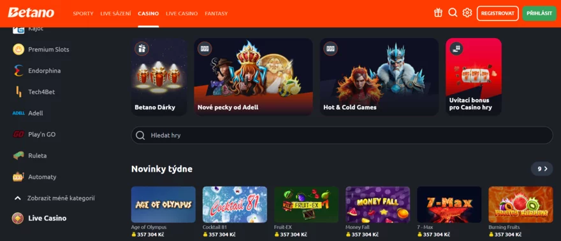Screen dimensions: 561x241
Task: Open the Ruleta table icon
Action: pos(18,156)
